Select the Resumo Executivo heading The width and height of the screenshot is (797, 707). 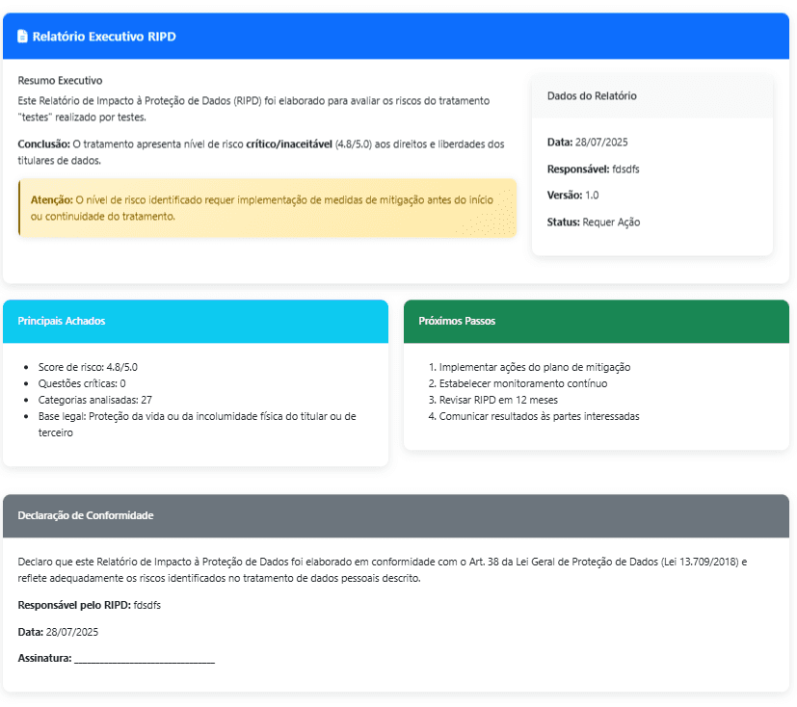point(60,81)
